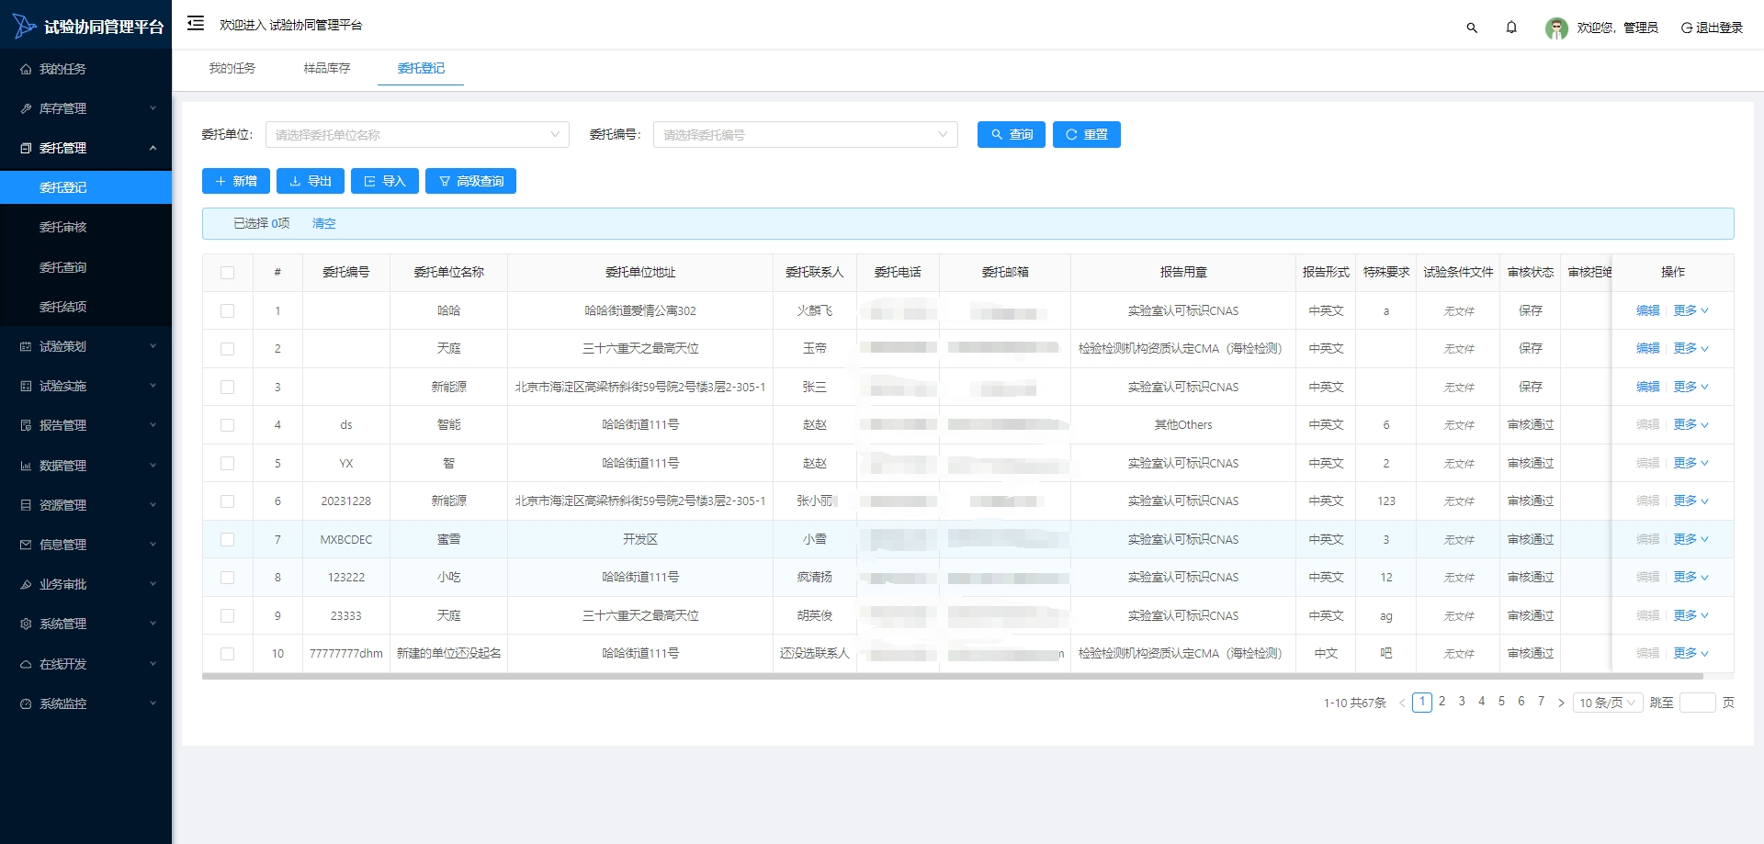Collapse the sidebar with the hamburger icon

[195, 24]
